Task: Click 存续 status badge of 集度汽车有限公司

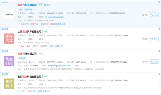Action: [x=40, y=5]
